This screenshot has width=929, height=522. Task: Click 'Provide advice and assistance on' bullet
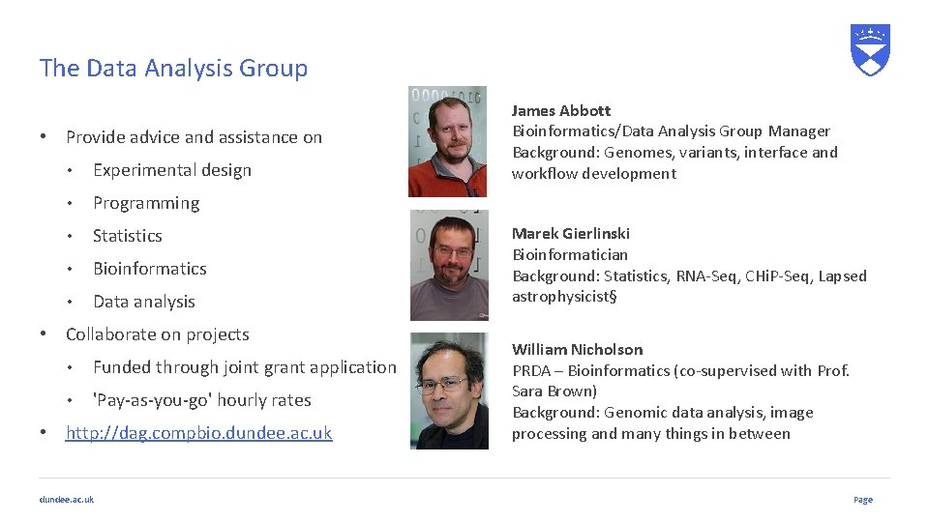click(x=194, y=137)
